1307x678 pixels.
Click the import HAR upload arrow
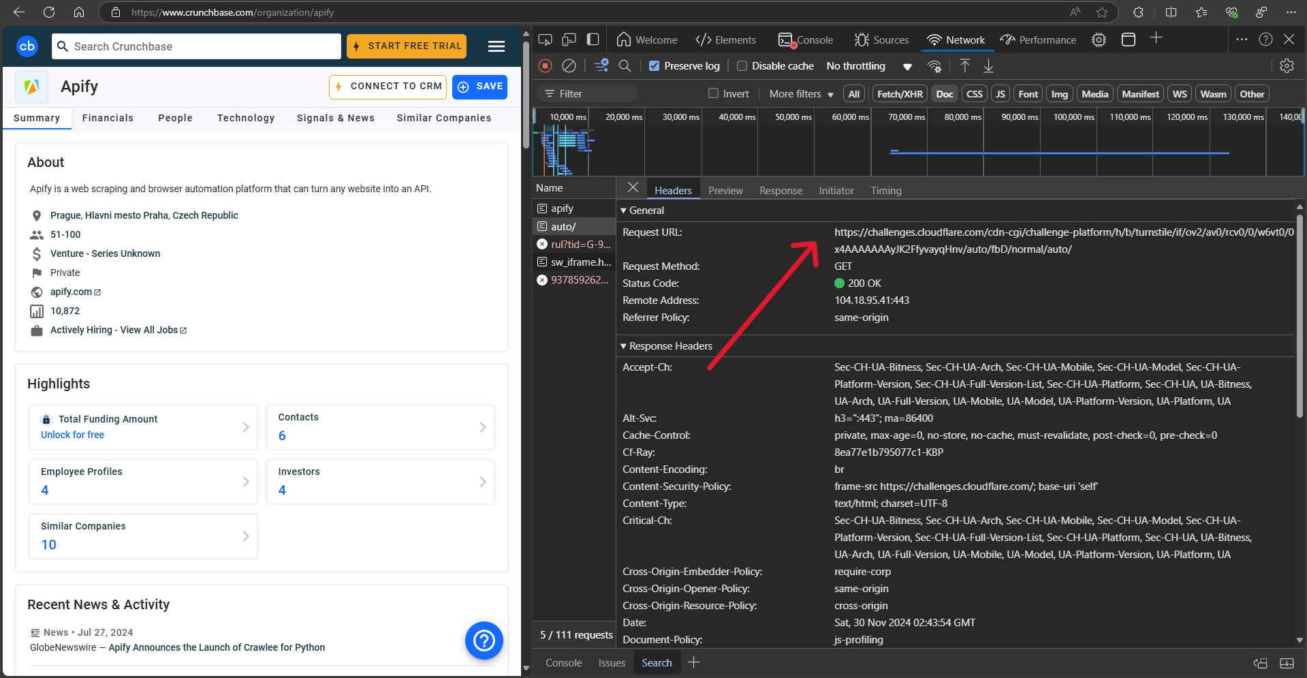point(964,66)
